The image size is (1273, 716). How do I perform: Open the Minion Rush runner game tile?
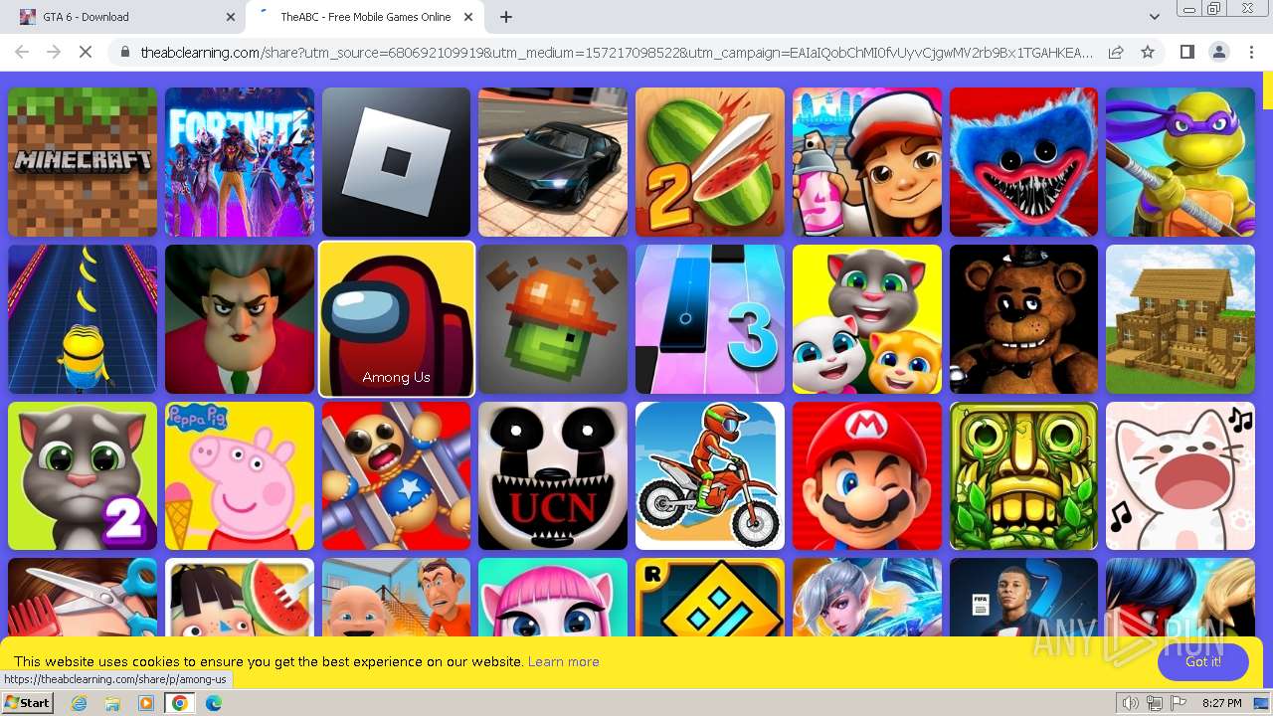(83, 319)
